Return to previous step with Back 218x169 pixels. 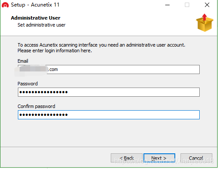click(x=126, y=158)
